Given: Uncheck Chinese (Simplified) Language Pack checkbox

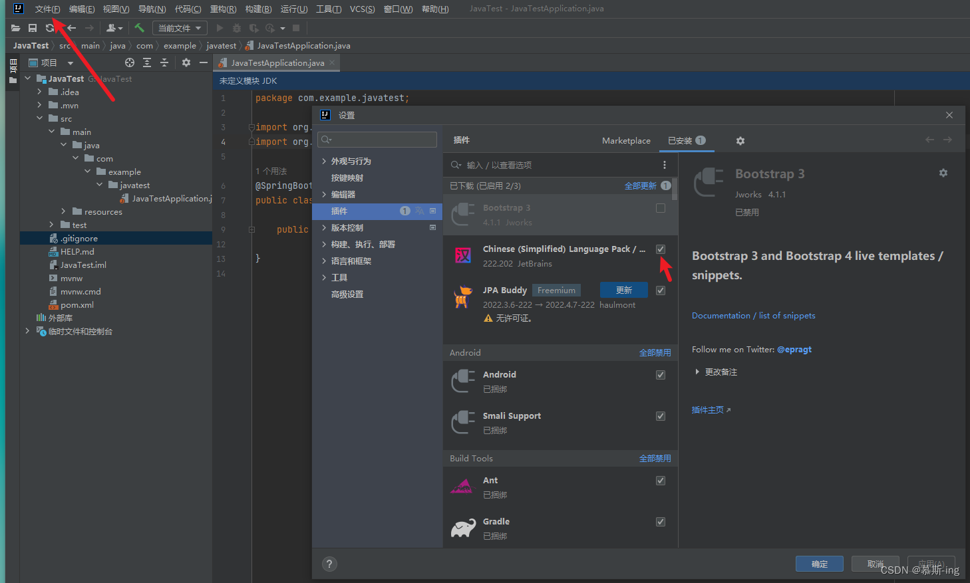Looking at the screenshot, I should [x=661, y=249].
